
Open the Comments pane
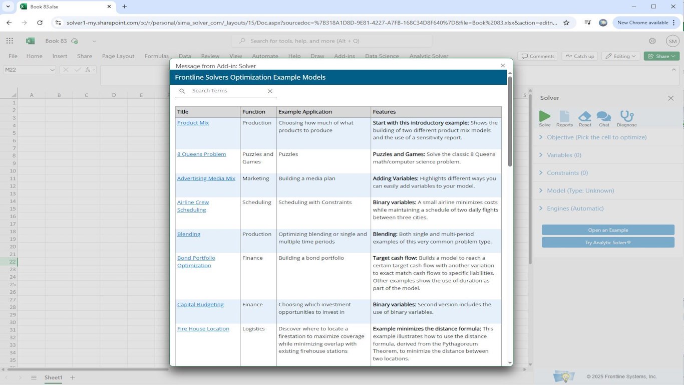tap(538, 56)
